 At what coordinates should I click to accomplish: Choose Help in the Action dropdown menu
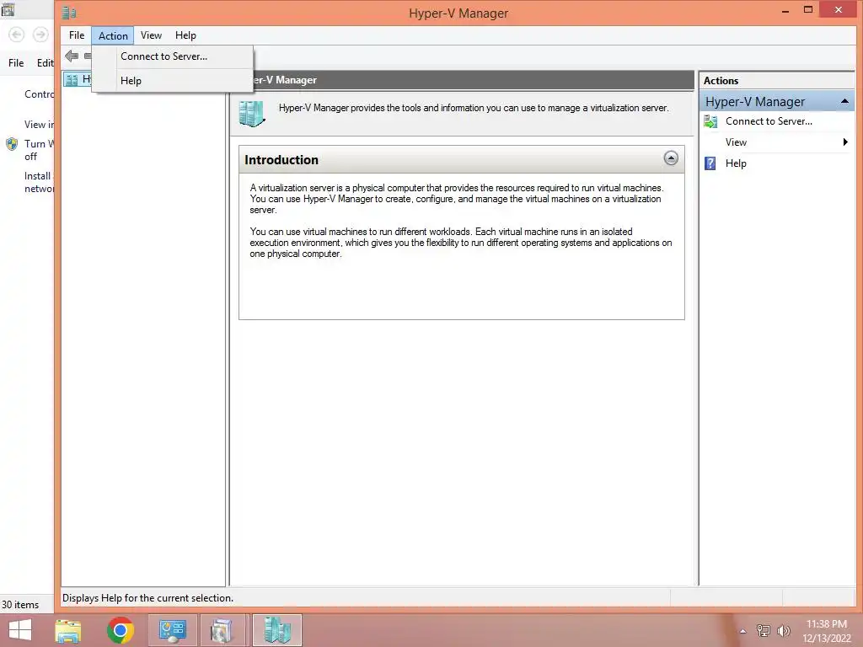pos(173,80)
